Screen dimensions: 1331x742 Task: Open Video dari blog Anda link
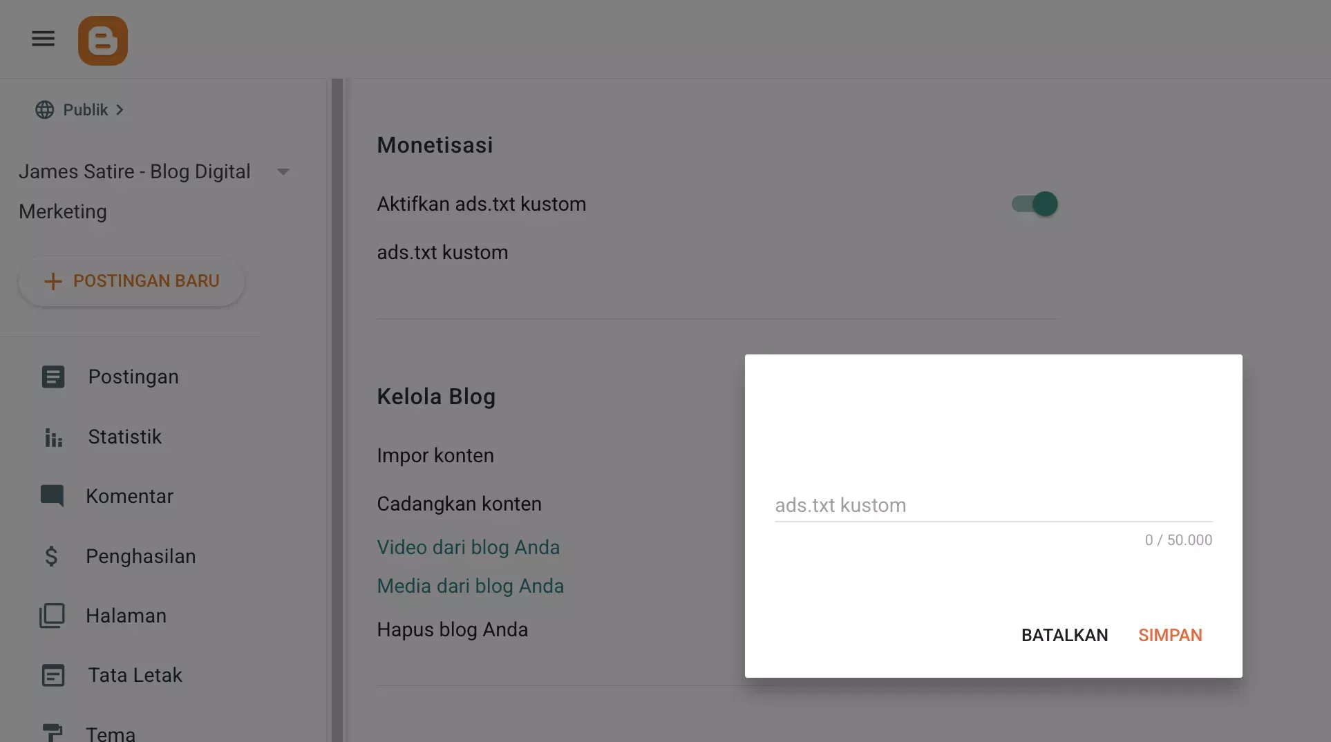[469, 547]
